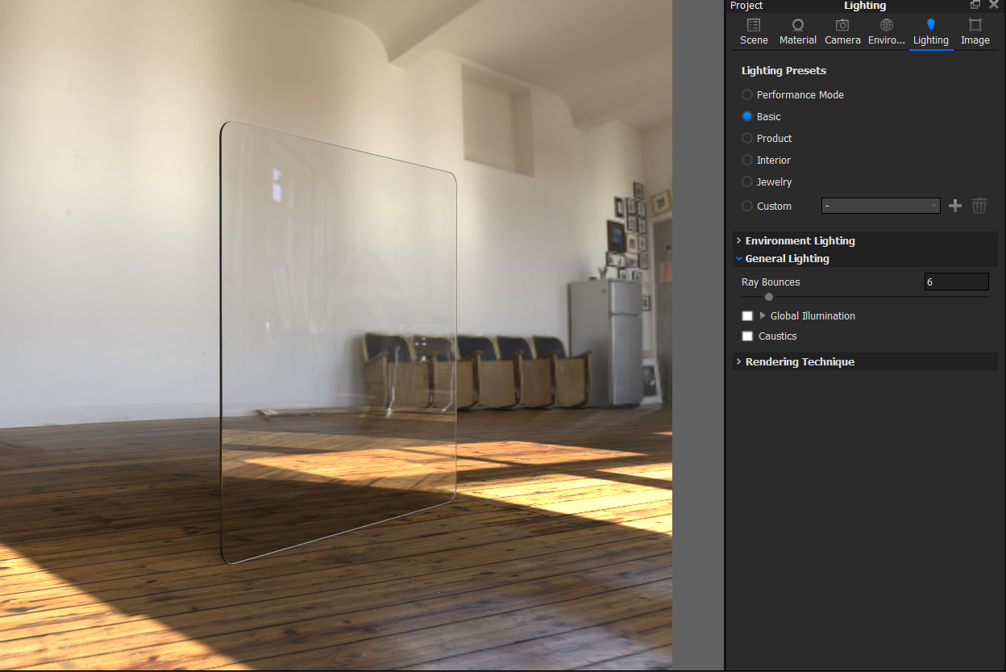1006x672 pixels.
Task: Delete custom preset with trash icon
Action: 979,206
